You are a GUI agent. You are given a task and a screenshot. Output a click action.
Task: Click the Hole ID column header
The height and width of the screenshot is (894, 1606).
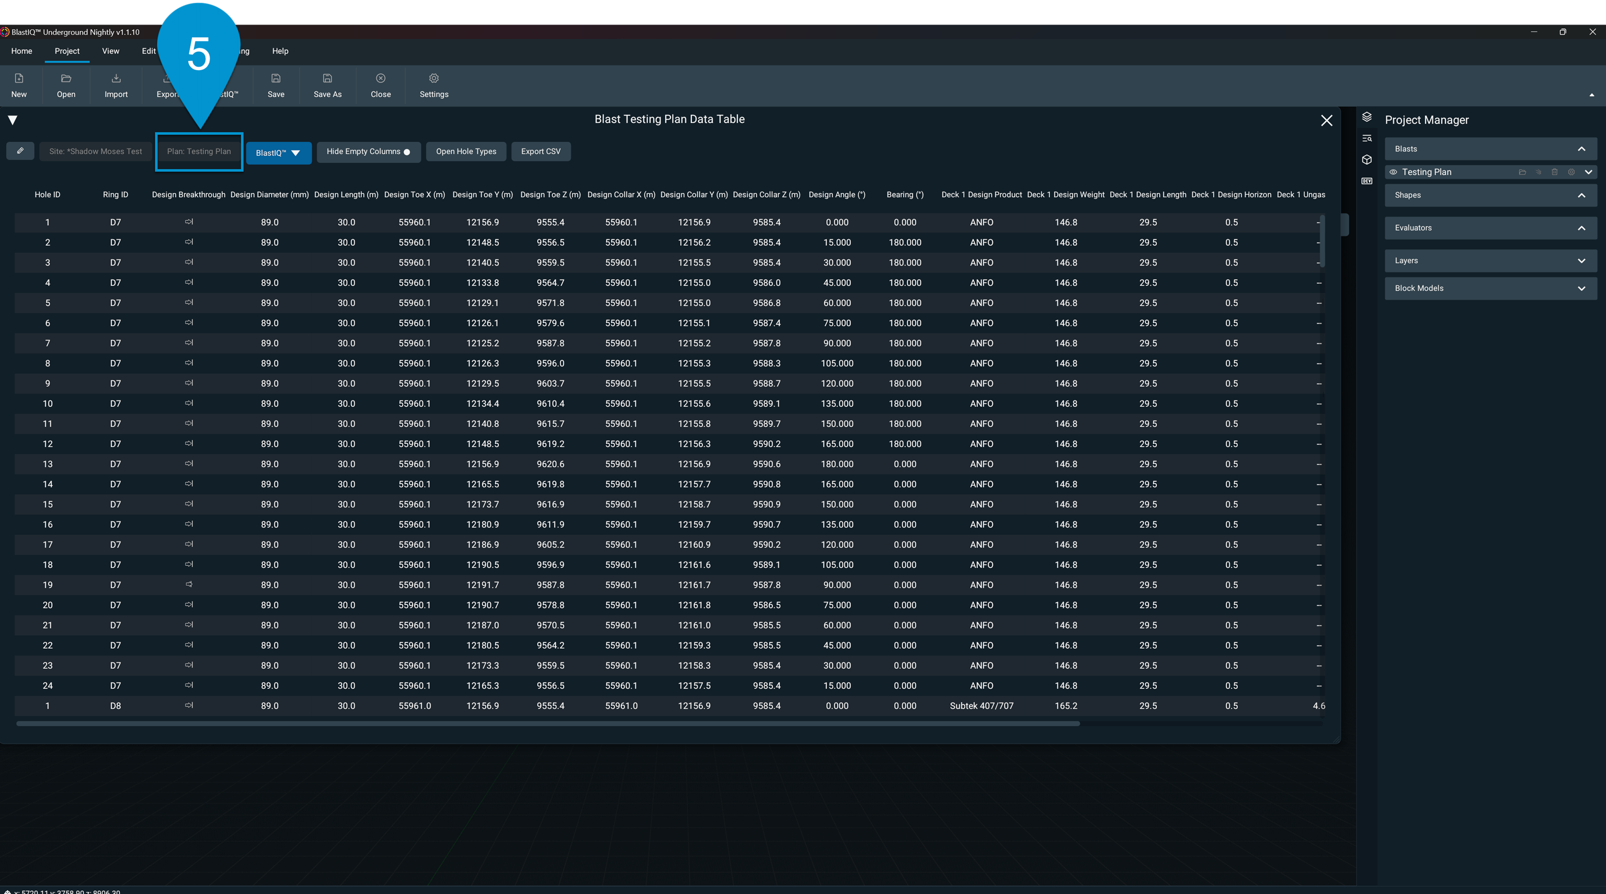pos(48,194)
